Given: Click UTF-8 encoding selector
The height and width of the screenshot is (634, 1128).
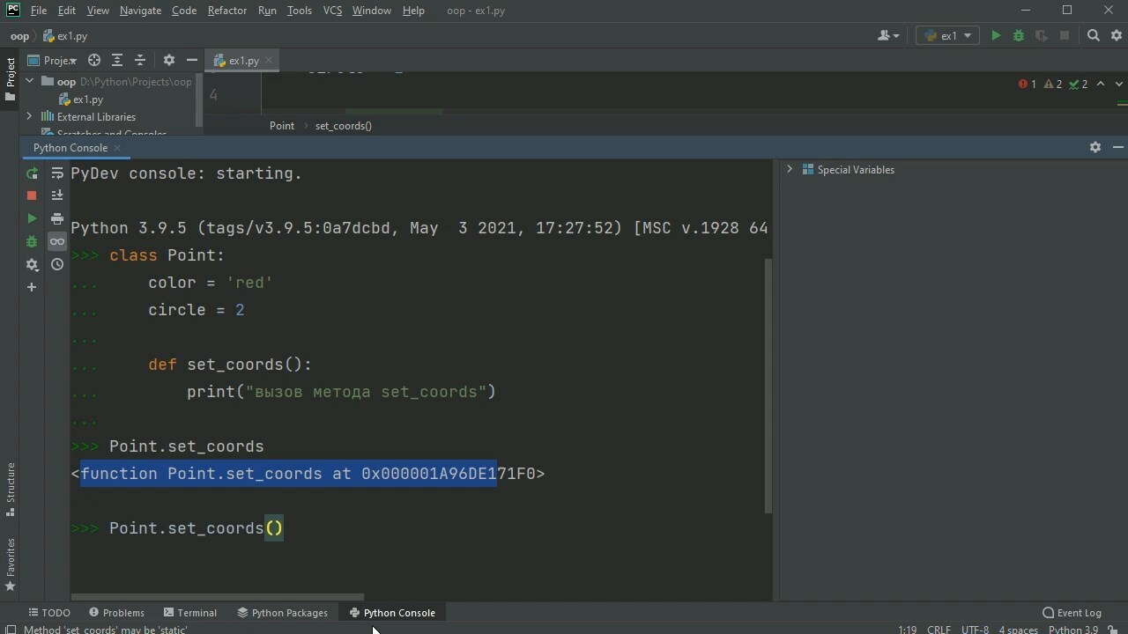Looking at the screenshot, I should coord(975,630).
